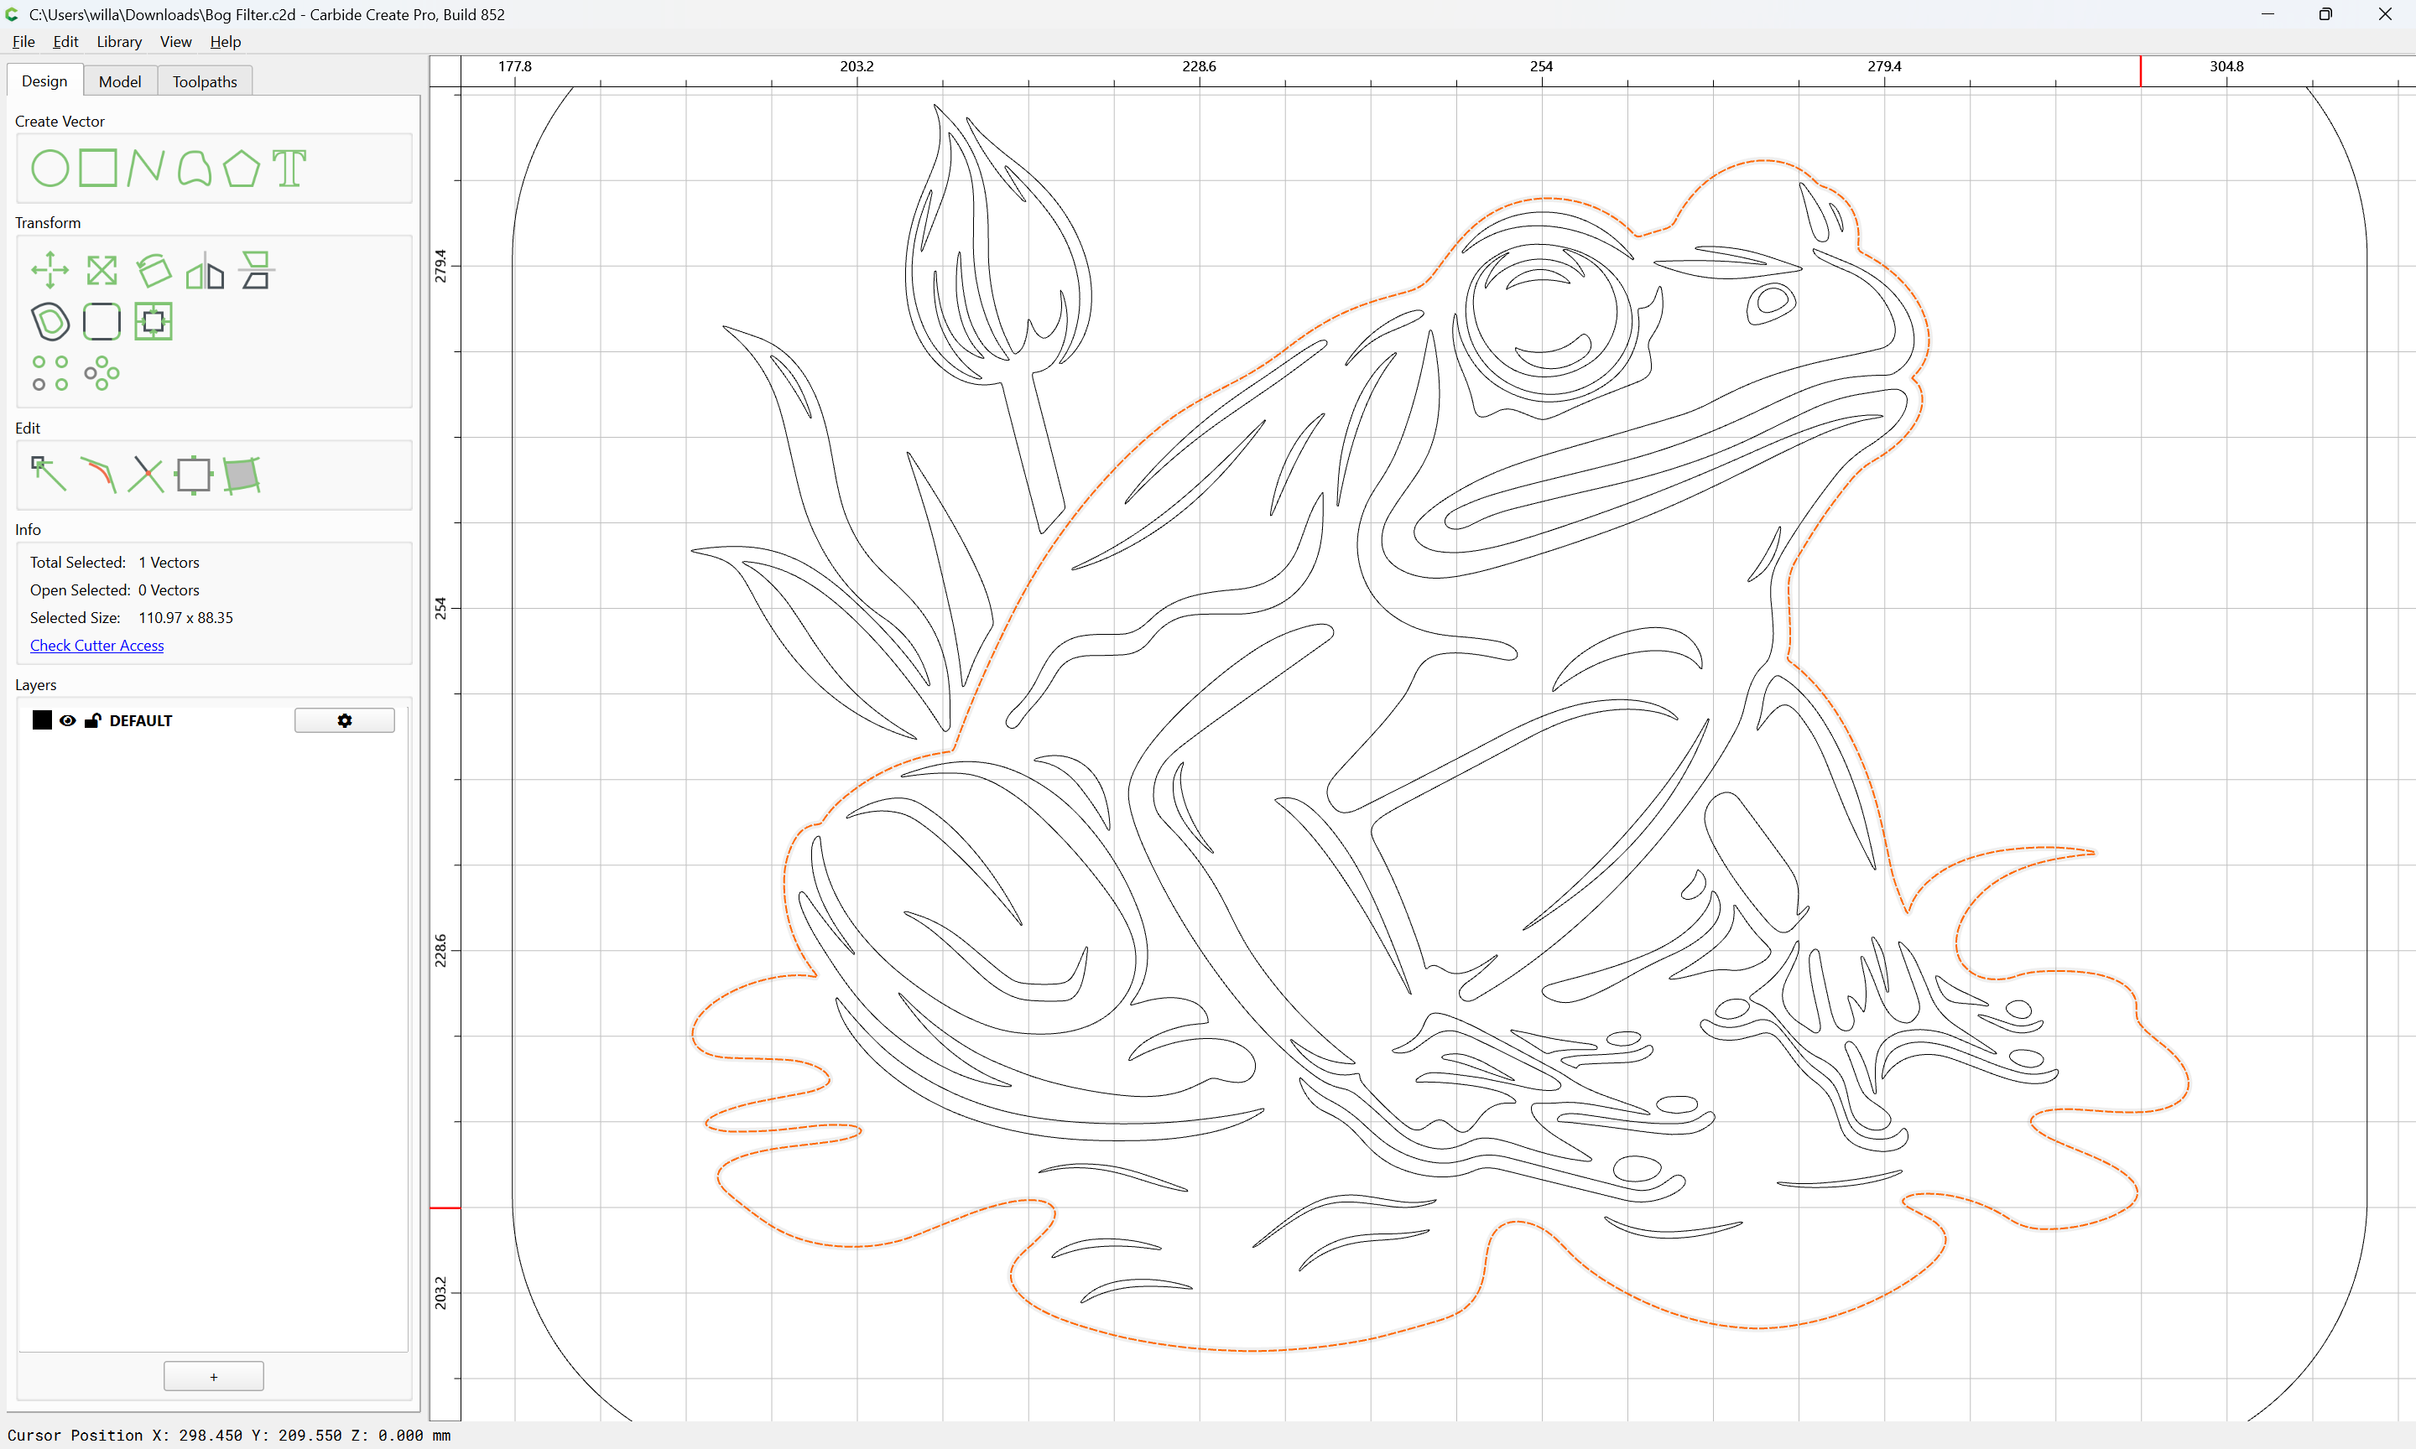Minimize the Carbide Create window
This screenshot has height=1449, width=2416.
click(x=2268, y=14)
